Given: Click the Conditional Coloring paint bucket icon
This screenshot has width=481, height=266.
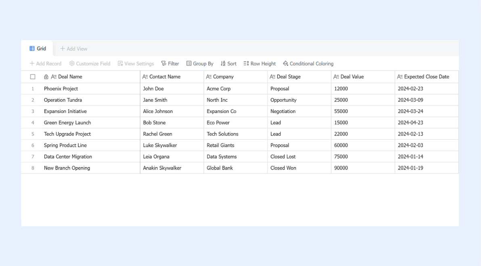Looking at the screenshot, I should point(286,63).
